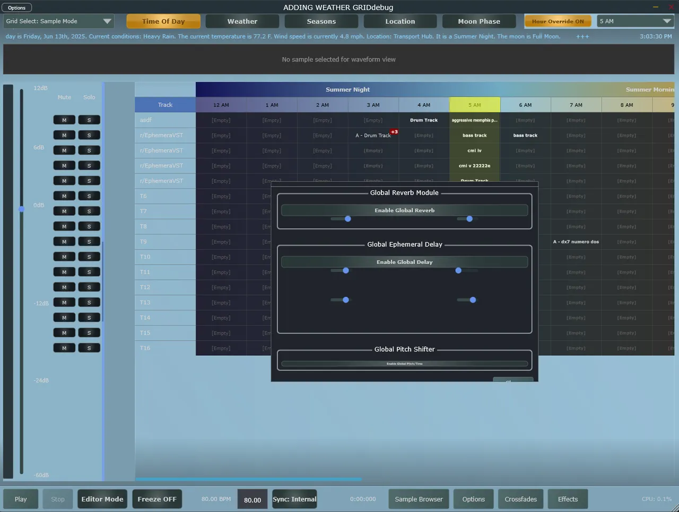Image resolution: width=679 pixels, height=512 pixels.
Task: Open the Options menu at top left
Action: pyautogui.click(x=16, y=7)
